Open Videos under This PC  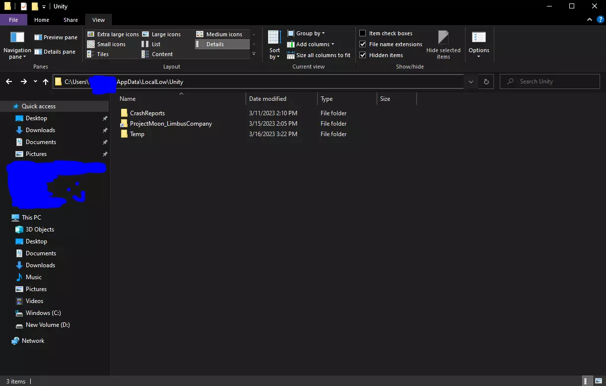(34, 301)
